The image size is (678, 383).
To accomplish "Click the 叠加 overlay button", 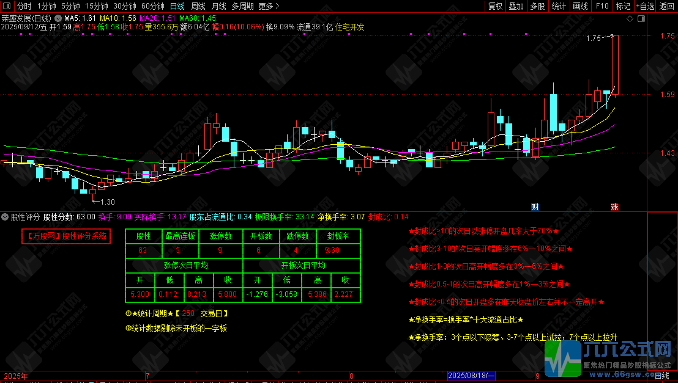I will [x=516, y=6].
